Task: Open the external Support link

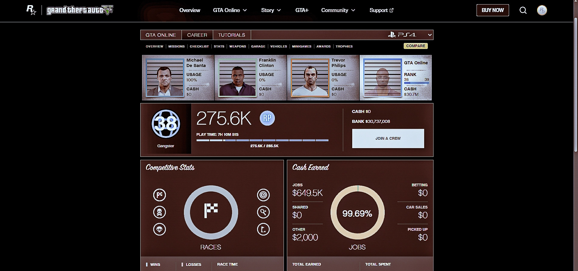Action: pyautogui.click(x=381, y=10)
